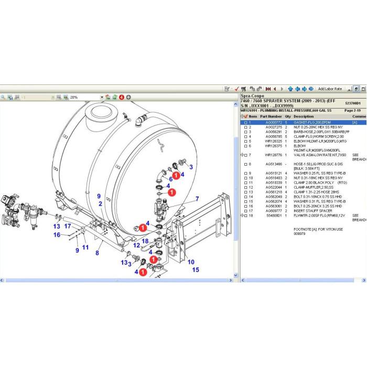Check the box for item 12 CLAMP-MUFFLER
Image resolution: width=367 pixels, height=367 pixels.
[246, 188]
